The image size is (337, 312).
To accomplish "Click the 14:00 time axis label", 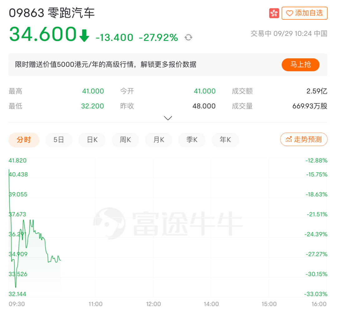I will tap(211, 304).
